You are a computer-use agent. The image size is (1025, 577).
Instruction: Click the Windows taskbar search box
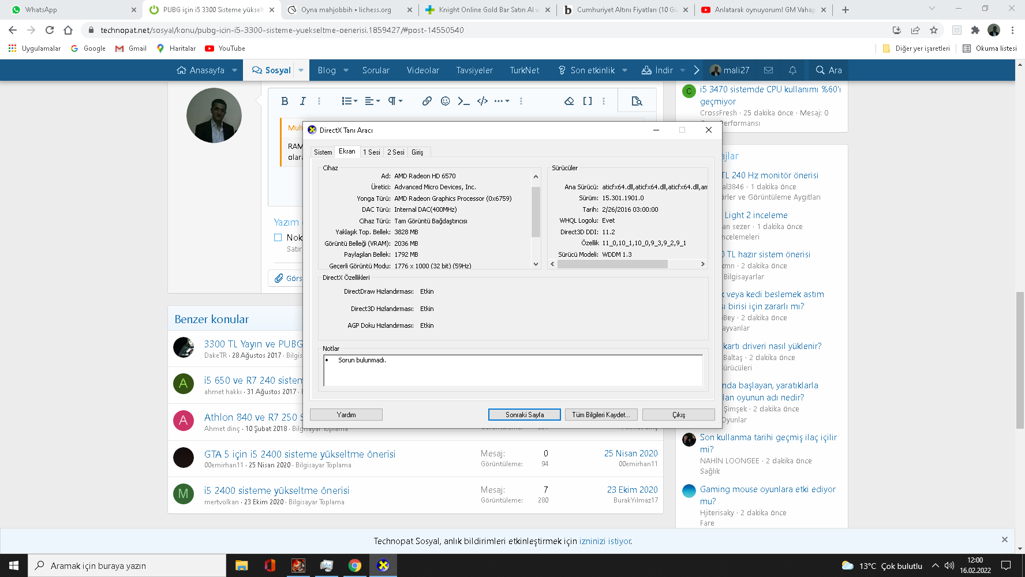click(127, 565)
